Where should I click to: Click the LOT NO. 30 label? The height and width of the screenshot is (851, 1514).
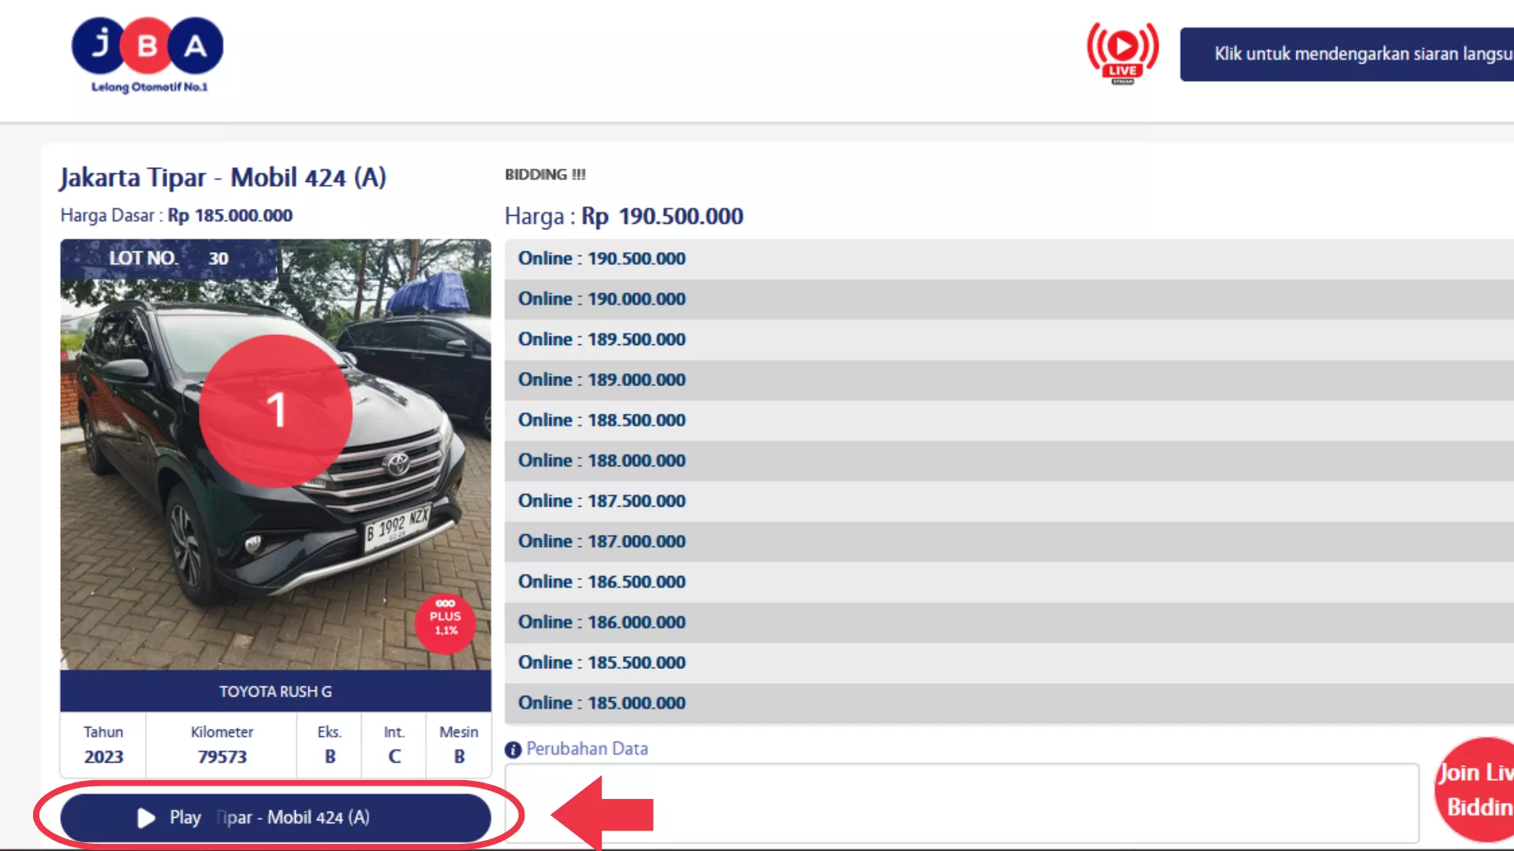169,258
